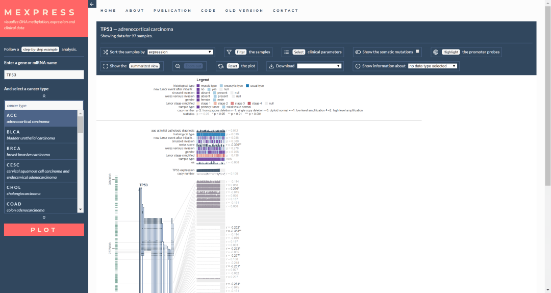Collapse sidebar with the back arrow
Viewport: 551px width, 293px height.
[x=92, y=4]
